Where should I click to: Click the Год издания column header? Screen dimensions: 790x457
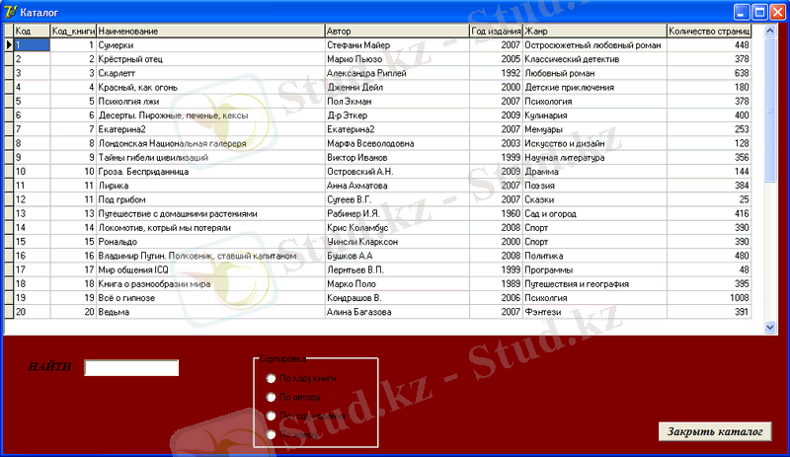[x=497, y=31]
